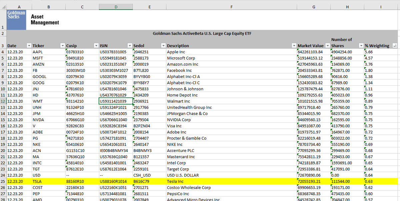The height and width of the screenshot is (201, 400).
Task: Select column F header
Action: click(231, 7)
